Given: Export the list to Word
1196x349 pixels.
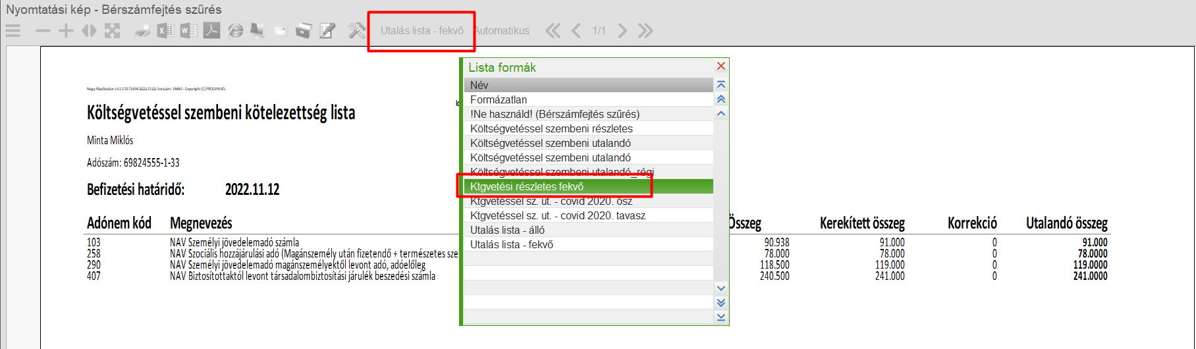Looking at the screenshot, I should click(x=188, y=30).
